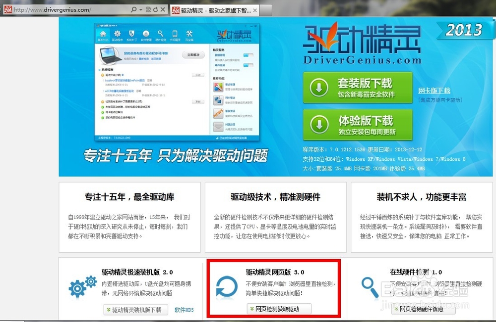The width and height of the screenshot is (496, 322).
Task: Click the NEWS icon in the app preview
Action: coord(218,114)
